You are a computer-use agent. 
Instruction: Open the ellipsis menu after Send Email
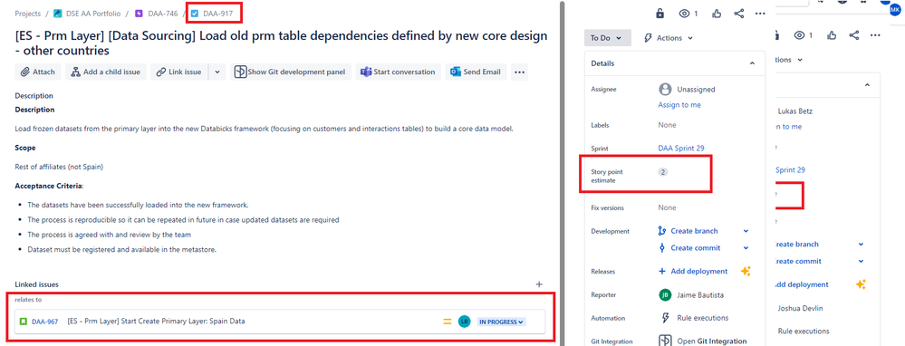click(x=519, y=72)
